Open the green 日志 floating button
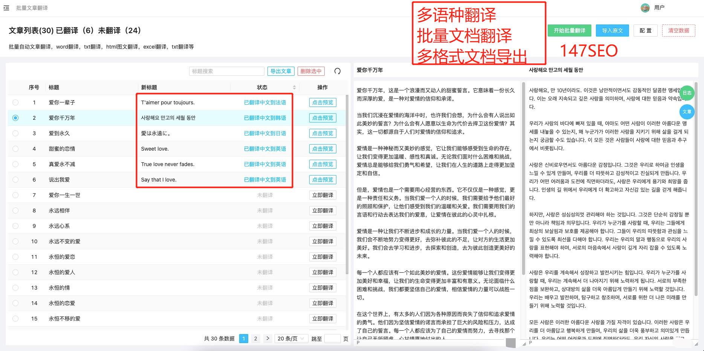 pos(687,93)
